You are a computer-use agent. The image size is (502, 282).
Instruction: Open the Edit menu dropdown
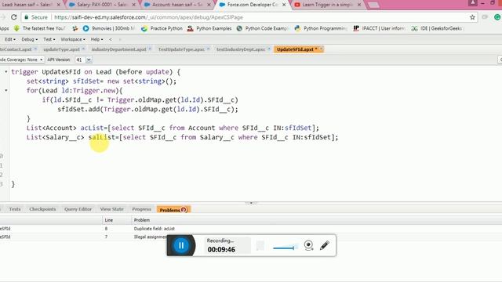point(10,39)
